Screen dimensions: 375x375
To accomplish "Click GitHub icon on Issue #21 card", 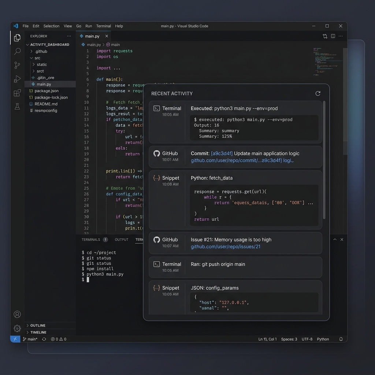I will click(156, 240).
